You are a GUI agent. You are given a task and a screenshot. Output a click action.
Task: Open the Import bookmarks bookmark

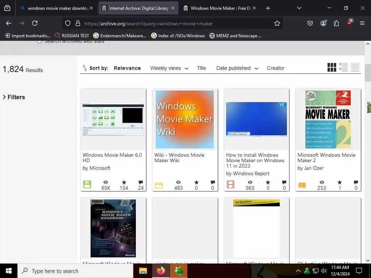tap(28, 36)
